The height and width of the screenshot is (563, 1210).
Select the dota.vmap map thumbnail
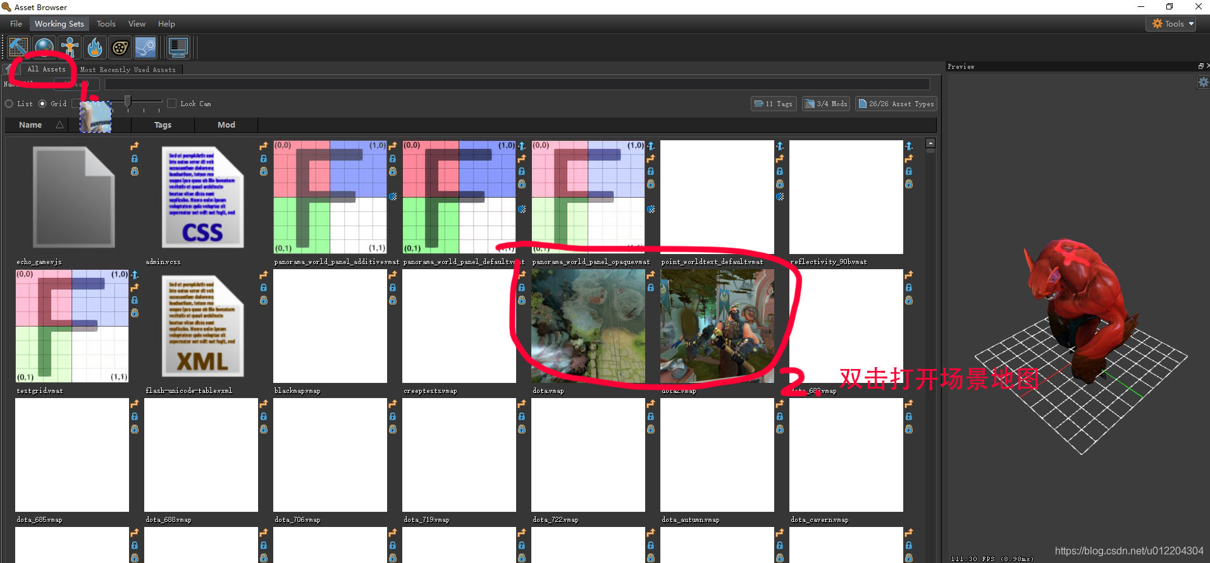(x=588, y=326)
